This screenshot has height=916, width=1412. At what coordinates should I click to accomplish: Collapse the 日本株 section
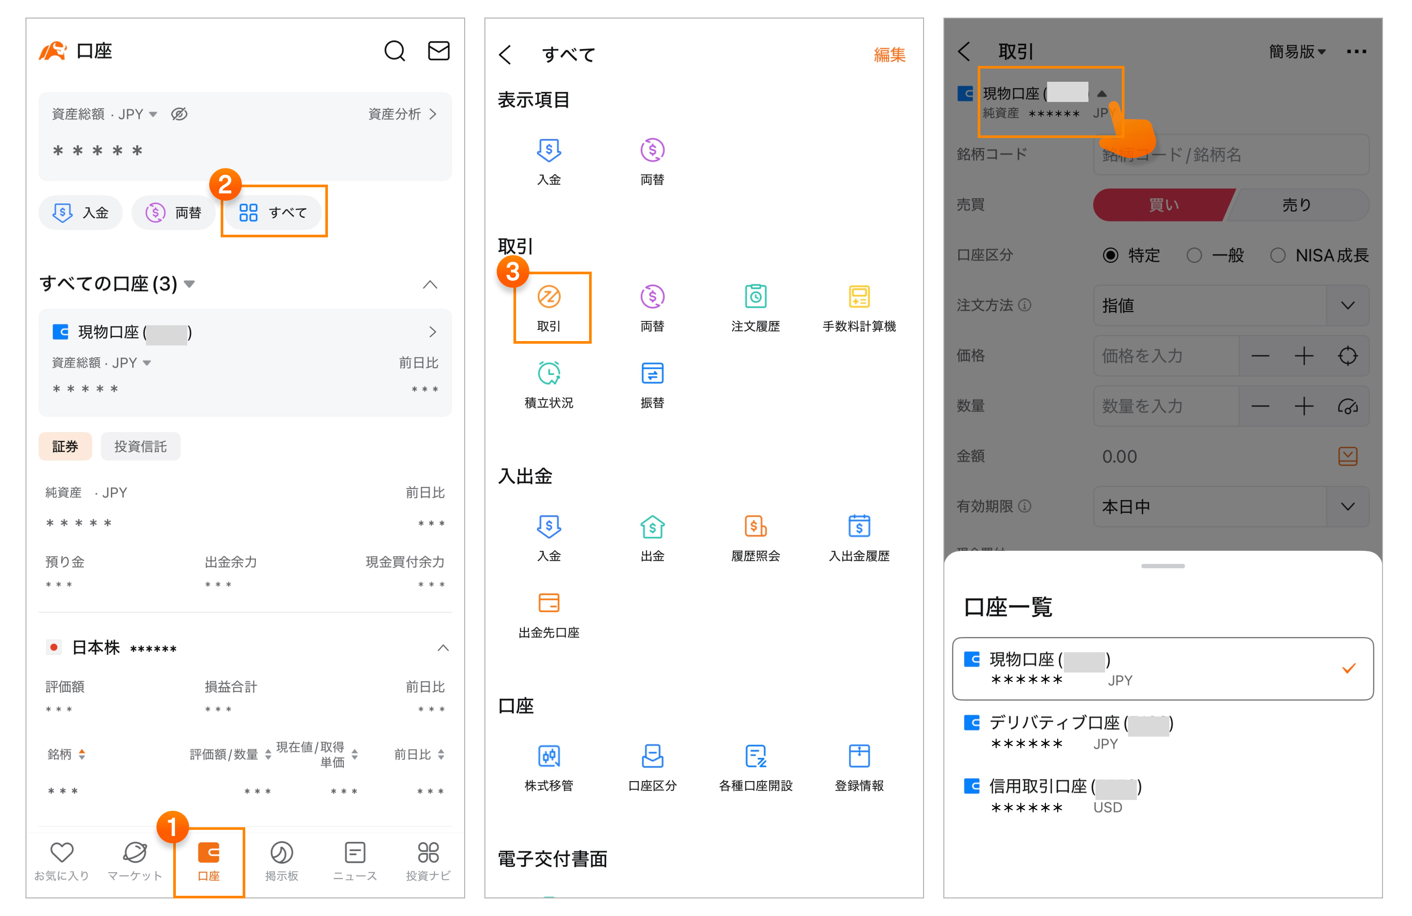click(443, 647)
